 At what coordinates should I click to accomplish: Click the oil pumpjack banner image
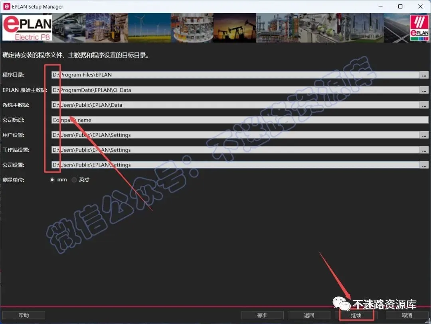tap(235, 28)
